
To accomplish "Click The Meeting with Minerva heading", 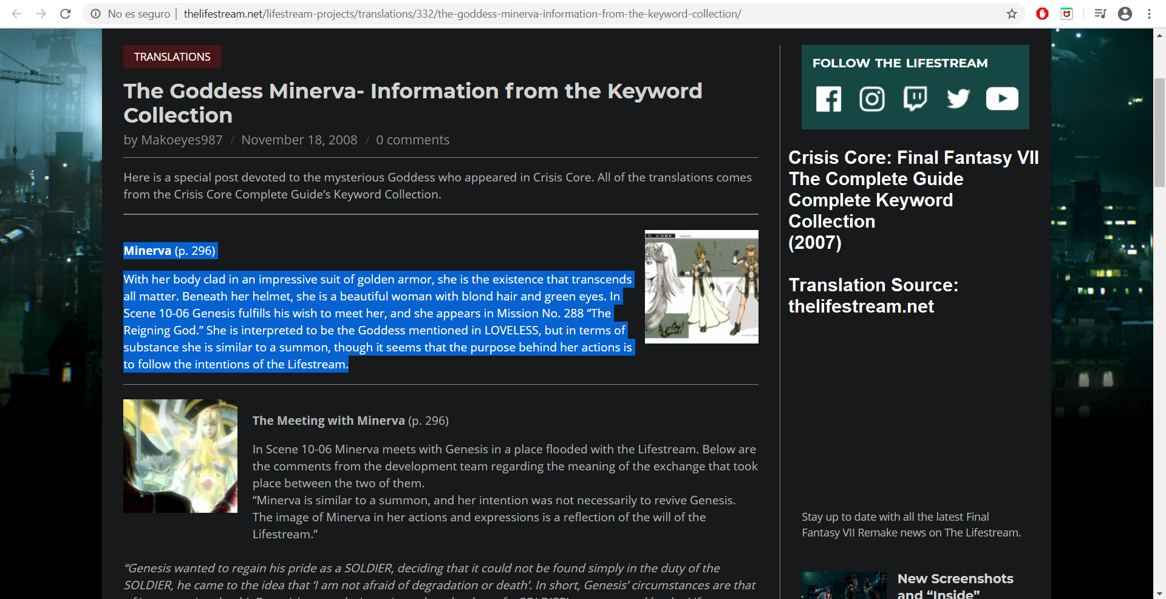I will tap(350, 421).
